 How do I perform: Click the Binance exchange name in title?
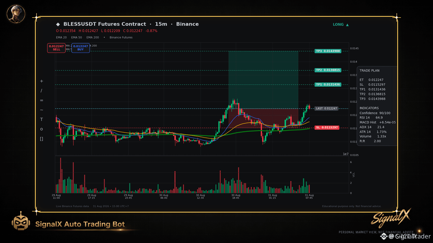tap(187, 24)
